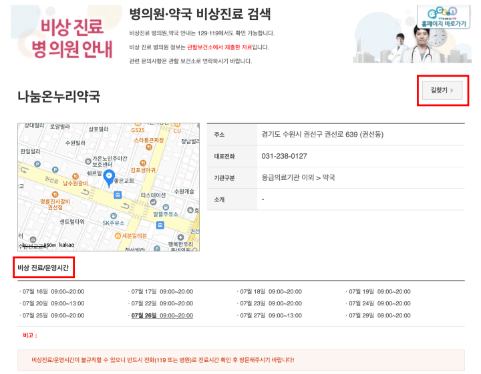Screen dimensions: 481x374
Task: Click the 삼호빌라 label on the map
Action: coord(98,129)
